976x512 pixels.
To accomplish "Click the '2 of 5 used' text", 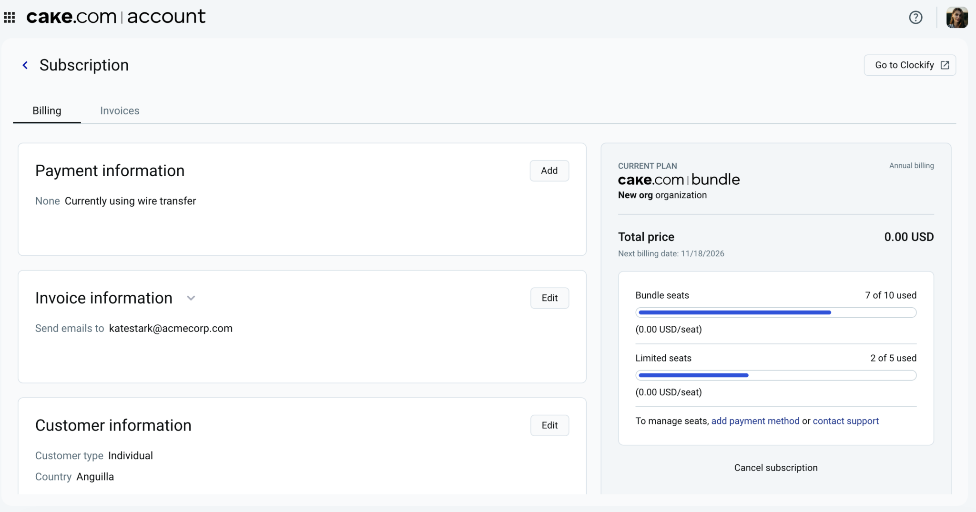I will point(893,358).
